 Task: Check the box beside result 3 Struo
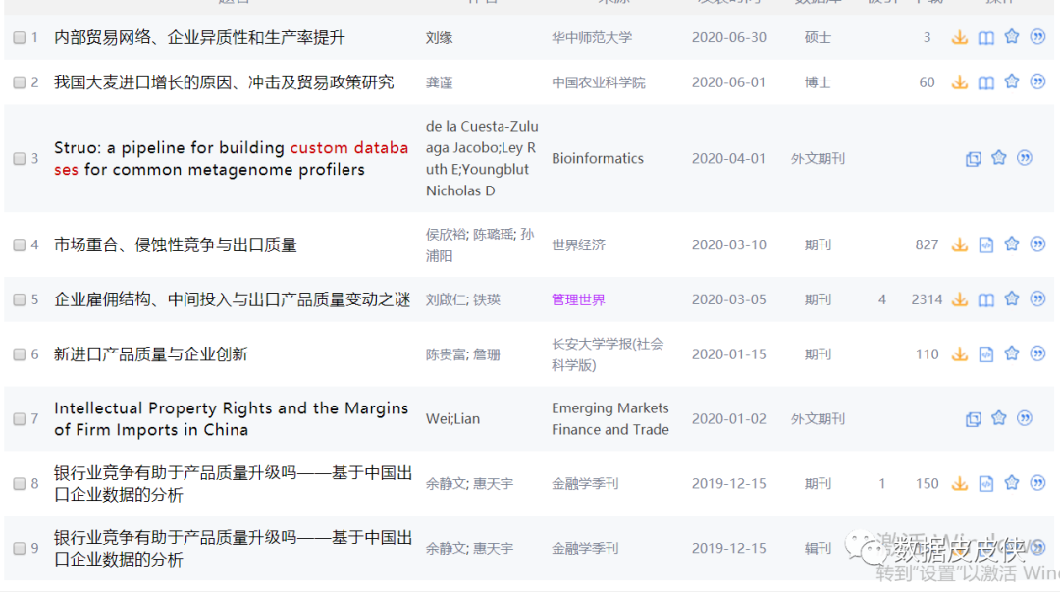click(20, 159)
